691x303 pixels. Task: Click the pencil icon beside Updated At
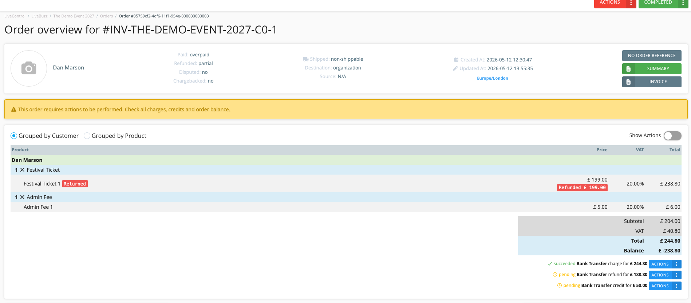click(x=455, y=68)
